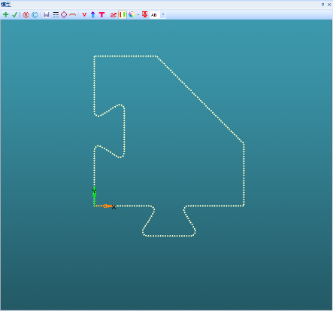Click the red V toolbar icon
This screenshot has width=333, height=311.
84,14
